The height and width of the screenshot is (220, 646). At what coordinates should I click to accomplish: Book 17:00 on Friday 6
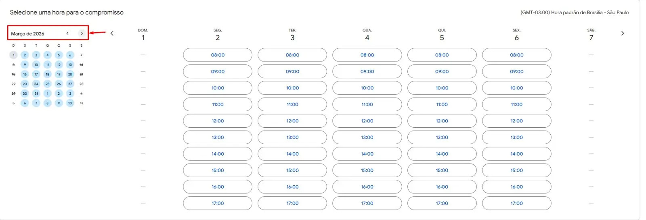coord(516,204)
